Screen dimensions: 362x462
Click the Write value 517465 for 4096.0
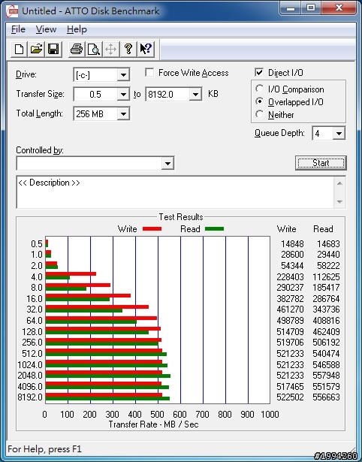coord(290,387)
